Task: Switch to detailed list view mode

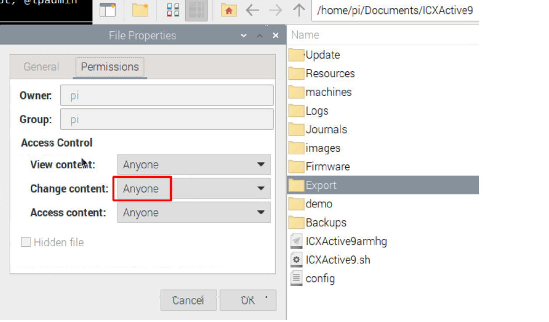Action: point(196,10)
